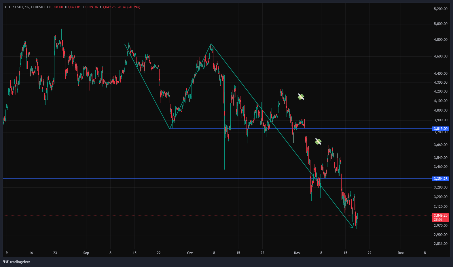The height and width of the screenshot is (267, 453).
Task: Click the Dec label on the time axis
Action: pos(401,253)
